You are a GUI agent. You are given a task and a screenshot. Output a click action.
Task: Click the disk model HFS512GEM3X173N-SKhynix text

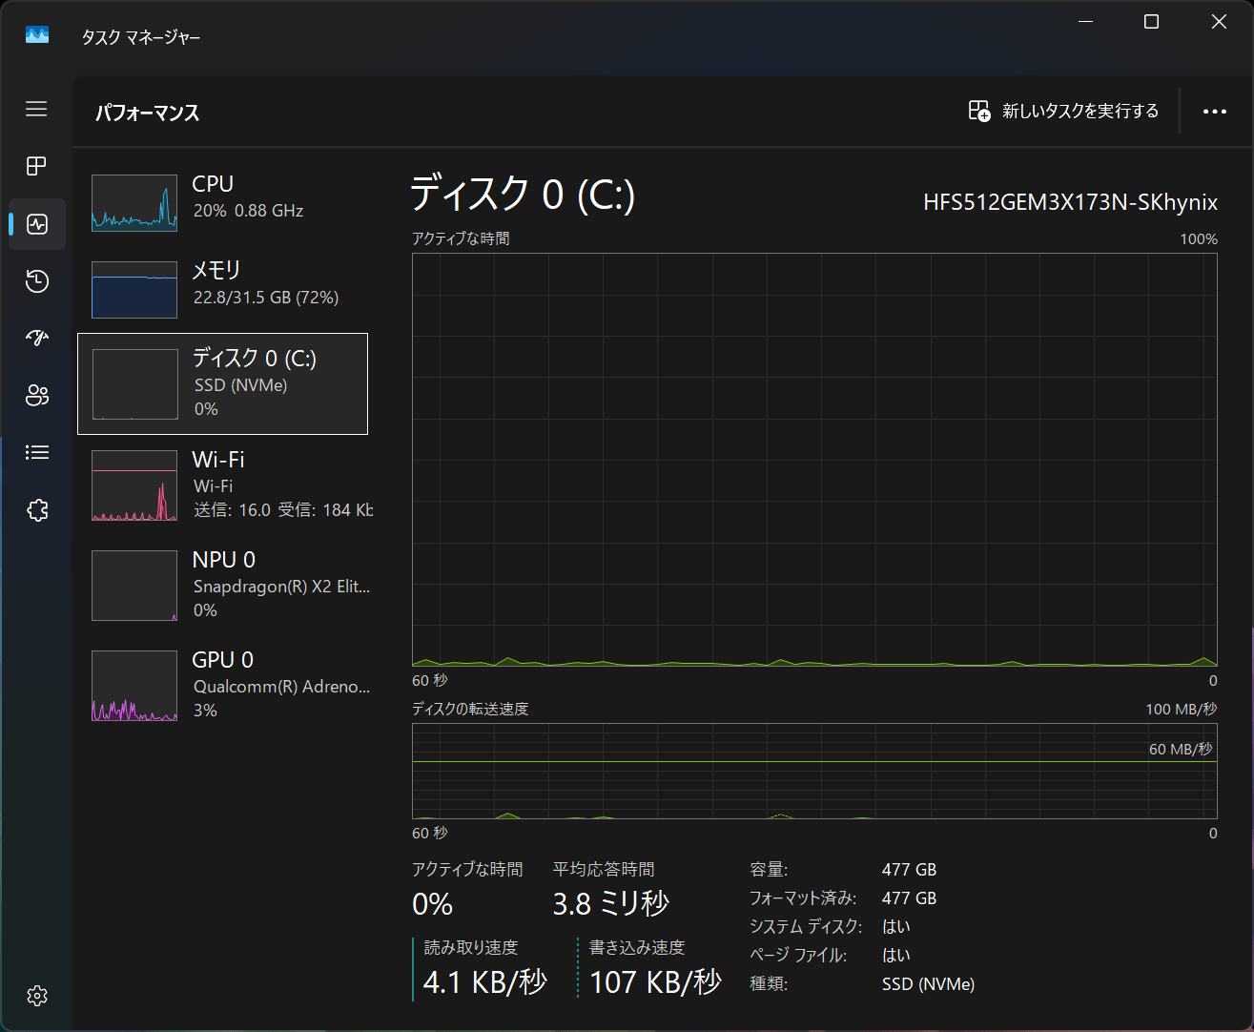click(1070, 202)
